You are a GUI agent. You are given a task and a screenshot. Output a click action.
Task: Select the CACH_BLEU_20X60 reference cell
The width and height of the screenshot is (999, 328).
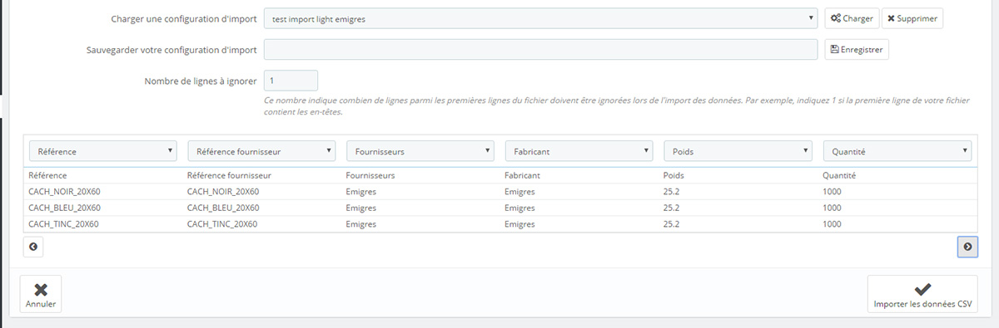(64, 208)
